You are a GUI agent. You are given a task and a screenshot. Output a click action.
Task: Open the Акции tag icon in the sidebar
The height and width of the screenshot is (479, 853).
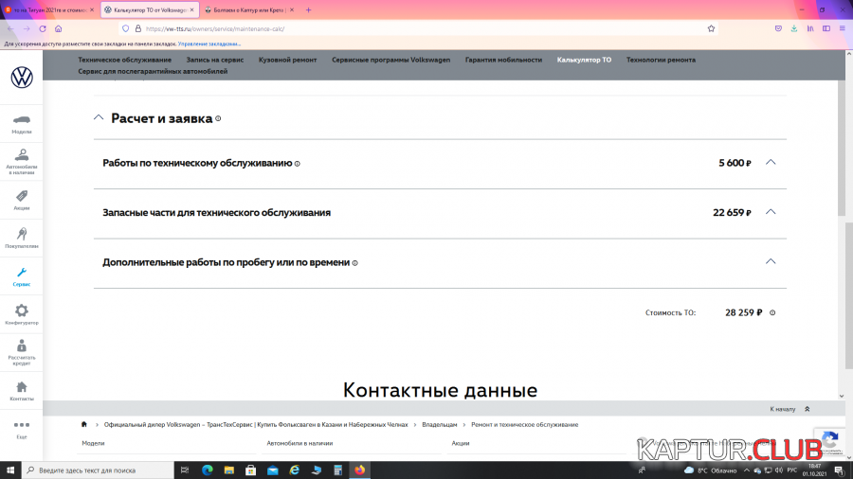pyautogui.click(x=21, y=196)
